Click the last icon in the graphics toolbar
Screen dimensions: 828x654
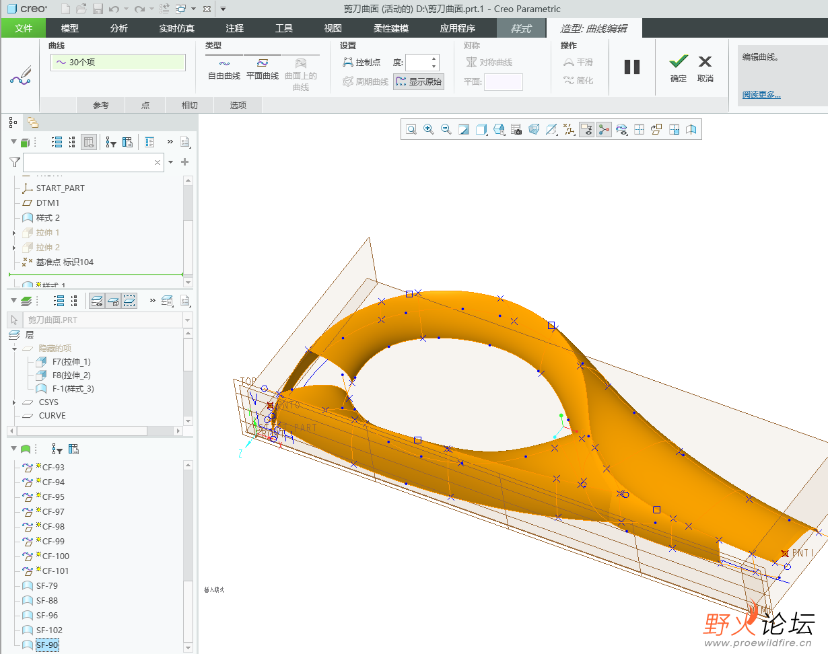pyautogui.click(x=691, y=129)
